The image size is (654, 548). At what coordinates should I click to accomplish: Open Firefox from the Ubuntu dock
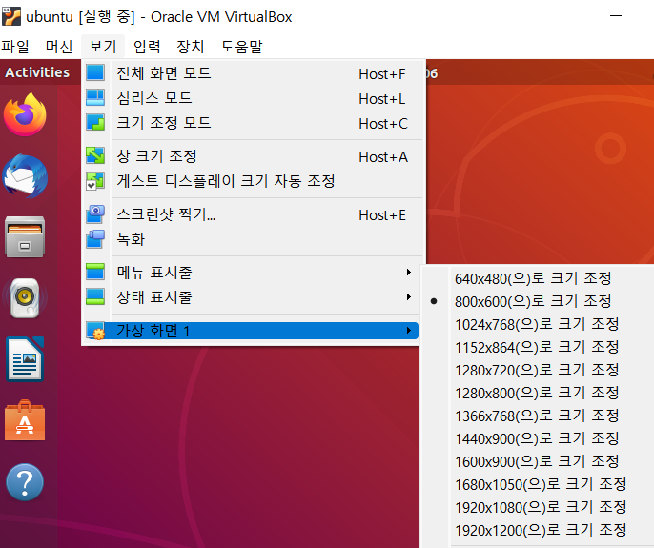[x=25, y=114]
